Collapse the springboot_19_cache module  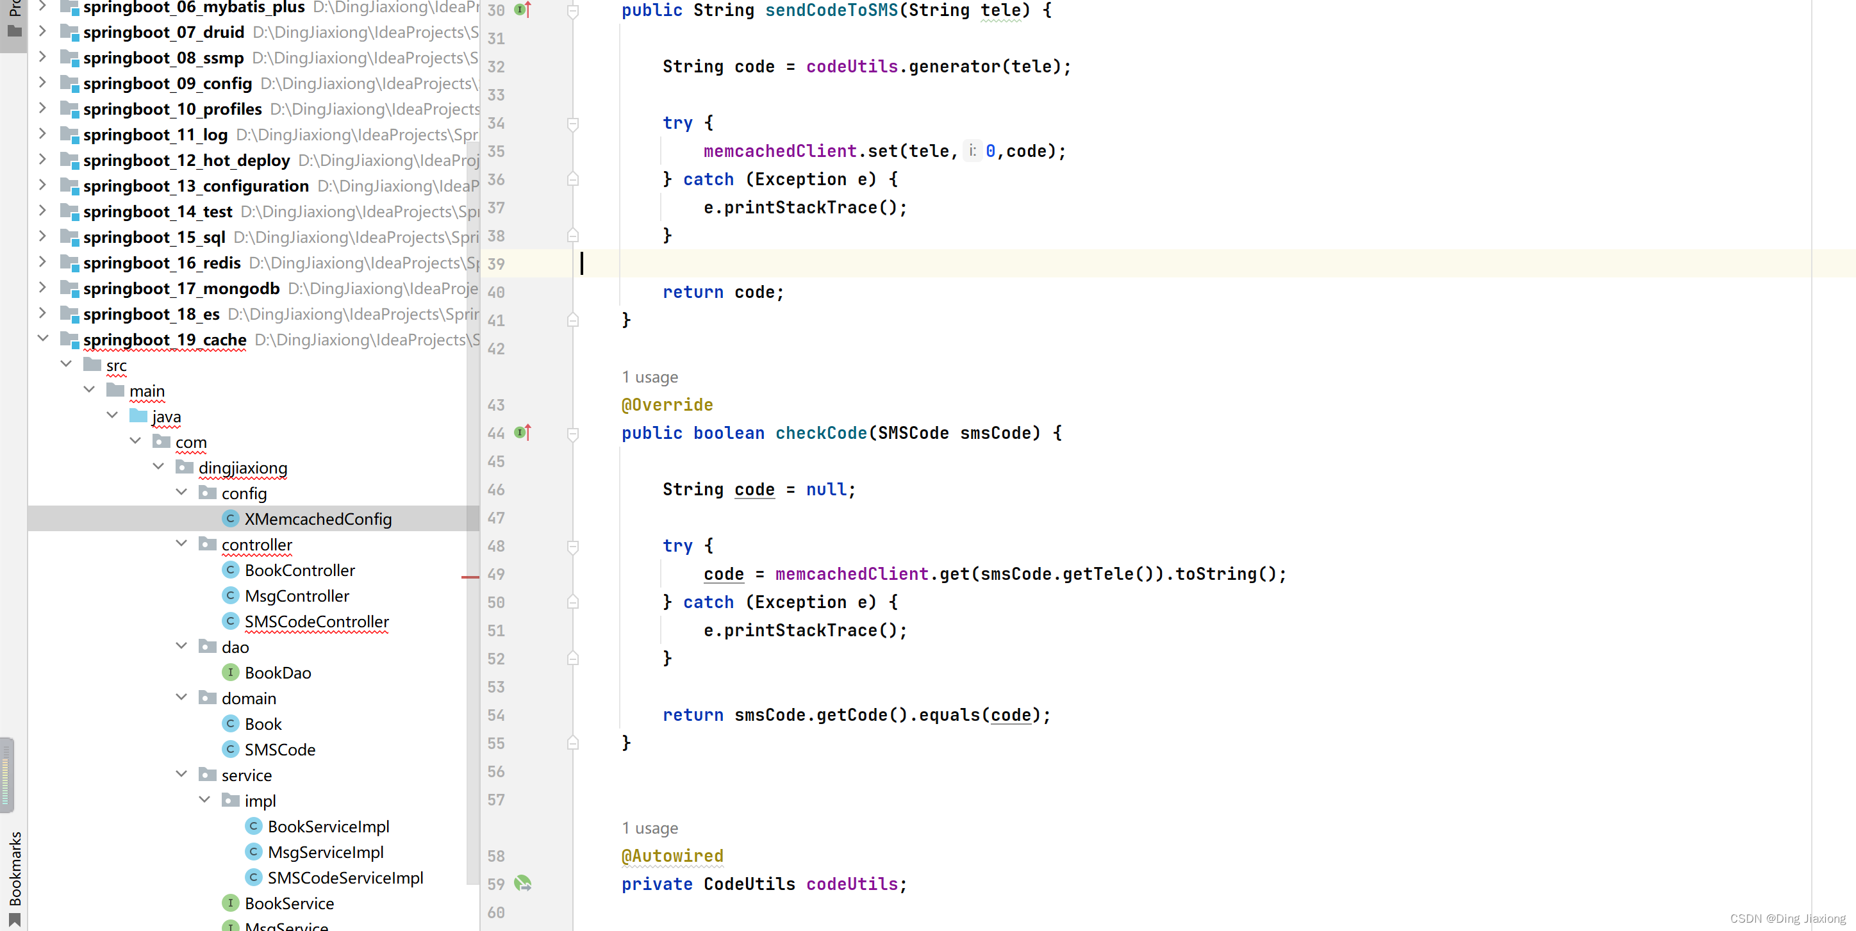coord(42,338)
